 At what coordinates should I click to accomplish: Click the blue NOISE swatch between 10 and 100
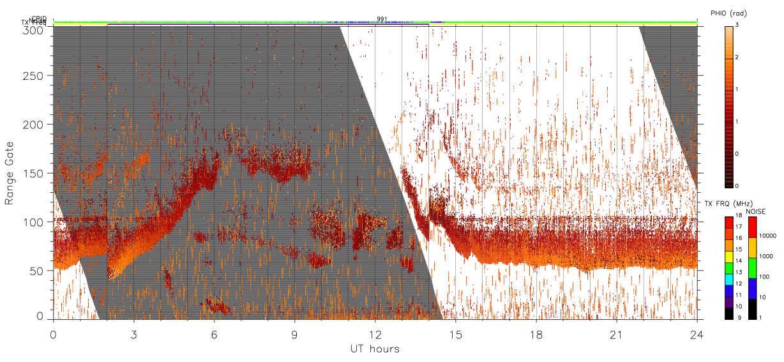click(754, 289)
